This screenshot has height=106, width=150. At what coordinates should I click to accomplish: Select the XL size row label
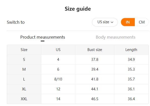[x=24, y=89]
